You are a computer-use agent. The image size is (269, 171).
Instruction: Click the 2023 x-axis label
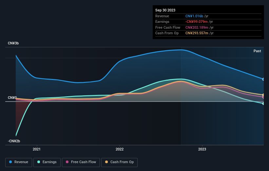tap(202, 149)
